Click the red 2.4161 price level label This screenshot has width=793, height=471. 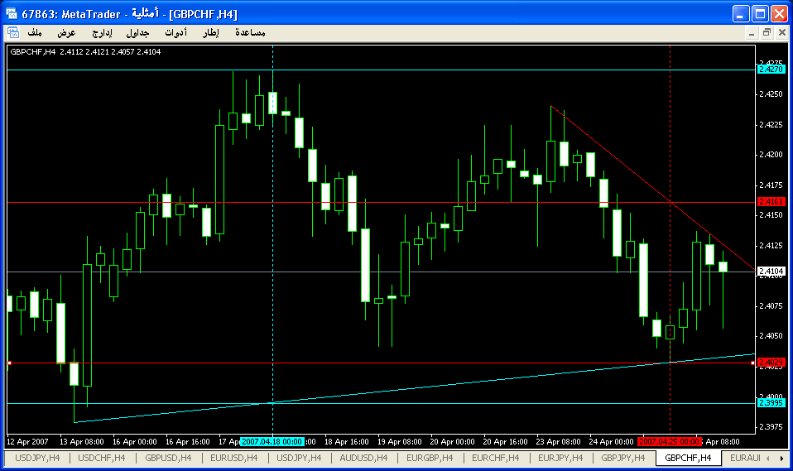[x=771, y=202]
